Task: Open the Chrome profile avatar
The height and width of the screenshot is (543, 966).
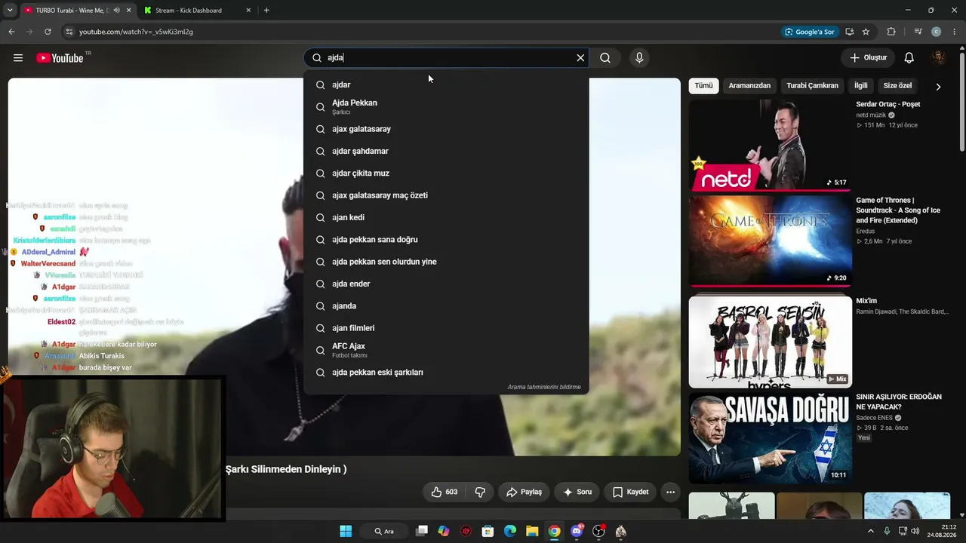Action: [x=936, y=32]
